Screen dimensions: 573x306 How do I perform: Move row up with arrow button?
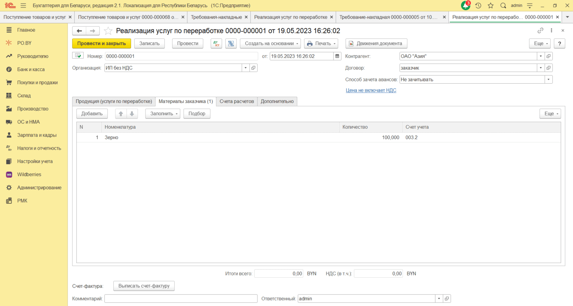click(121, 114)
